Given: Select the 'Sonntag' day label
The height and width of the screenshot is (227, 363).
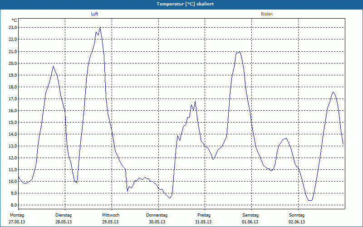Looking at the screenshot, I should point(297,215).
